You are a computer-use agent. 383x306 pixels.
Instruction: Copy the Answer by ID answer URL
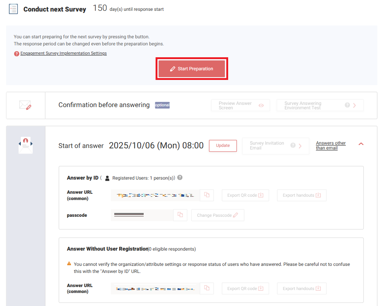pos(207,195)
